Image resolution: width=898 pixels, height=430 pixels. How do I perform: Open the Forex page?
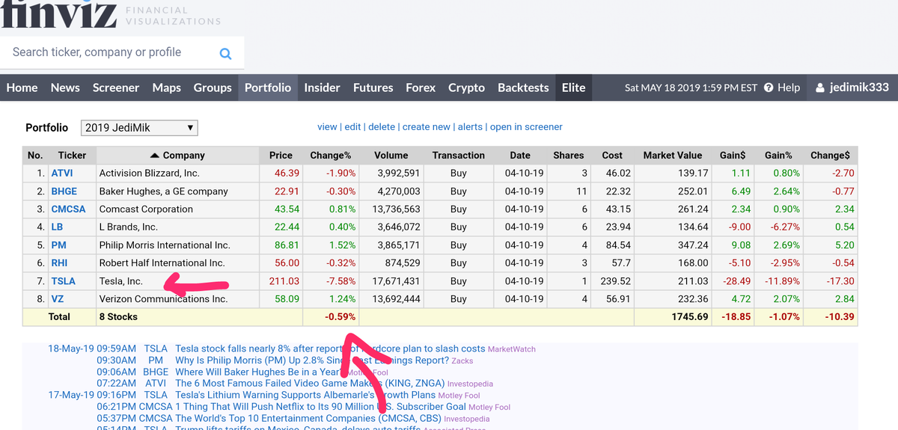(421, 87)
